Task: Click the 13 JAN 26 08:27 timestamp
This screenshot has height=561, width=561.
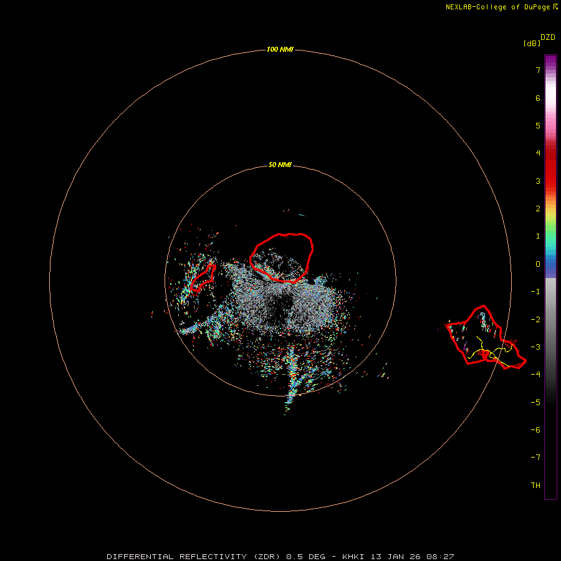Action: 412,557
